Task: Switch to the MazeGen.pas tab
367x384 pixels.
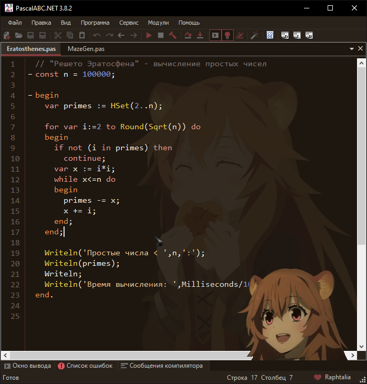Action: coord(86,49)
